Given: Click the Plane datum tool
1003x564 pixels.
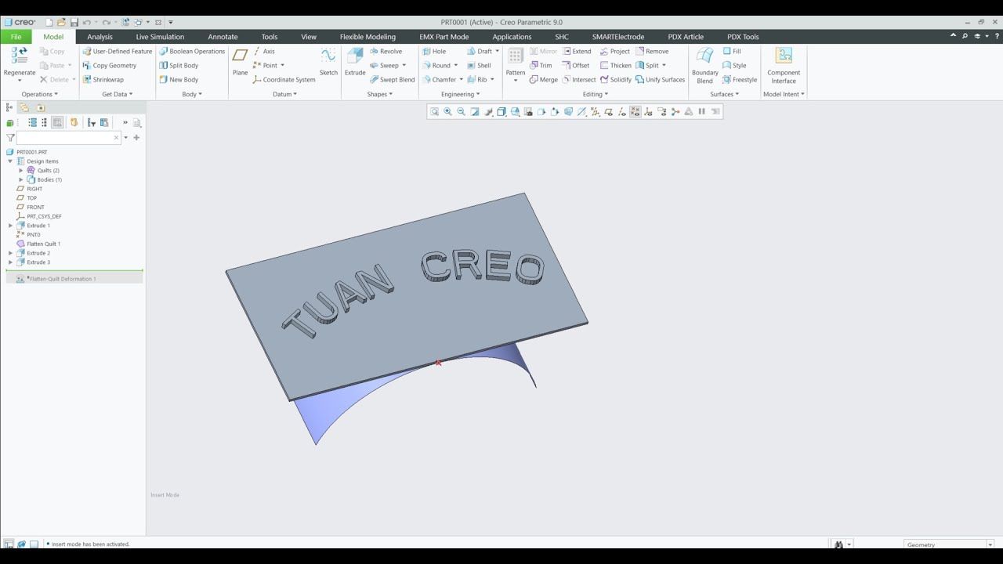Looking at the screenshot, I should click(240, 62).
